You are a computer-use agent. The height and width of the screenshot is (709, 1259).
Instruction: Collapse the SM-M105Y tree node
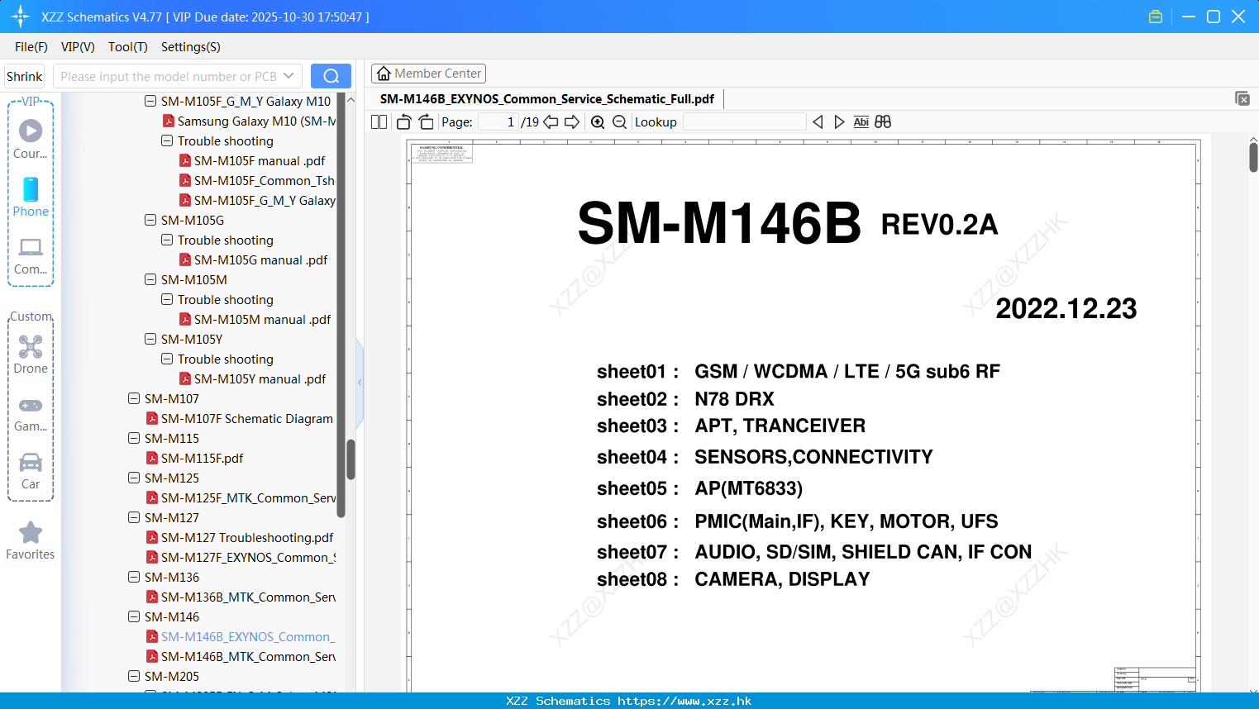(x=150, y=339)
